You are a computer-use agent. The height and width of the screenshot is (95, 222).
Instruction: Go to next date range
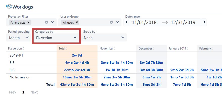click(204, 22)
